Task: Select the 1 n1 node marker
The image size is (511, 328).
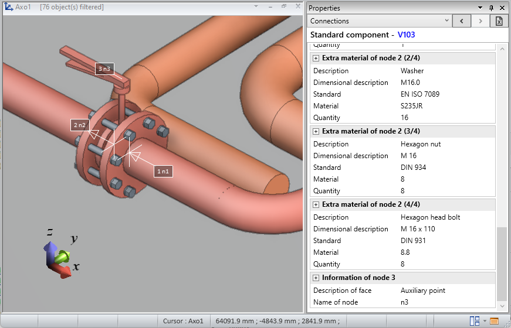Action: (163, 171)
